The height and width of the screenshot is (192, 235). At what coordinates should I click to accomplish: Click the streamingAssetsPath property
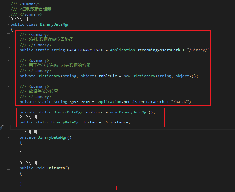(157, 50)
